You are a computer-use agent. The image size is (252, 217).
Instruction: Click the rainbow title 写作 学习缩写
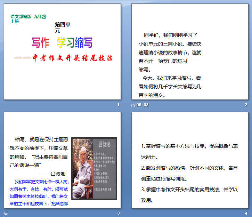point(62,43)
